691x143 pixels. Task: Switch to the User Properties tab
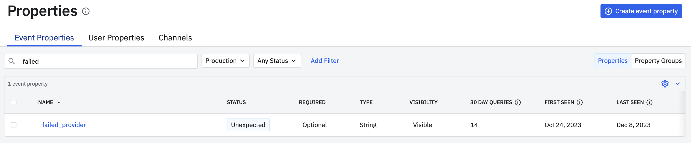click(116, 38)
